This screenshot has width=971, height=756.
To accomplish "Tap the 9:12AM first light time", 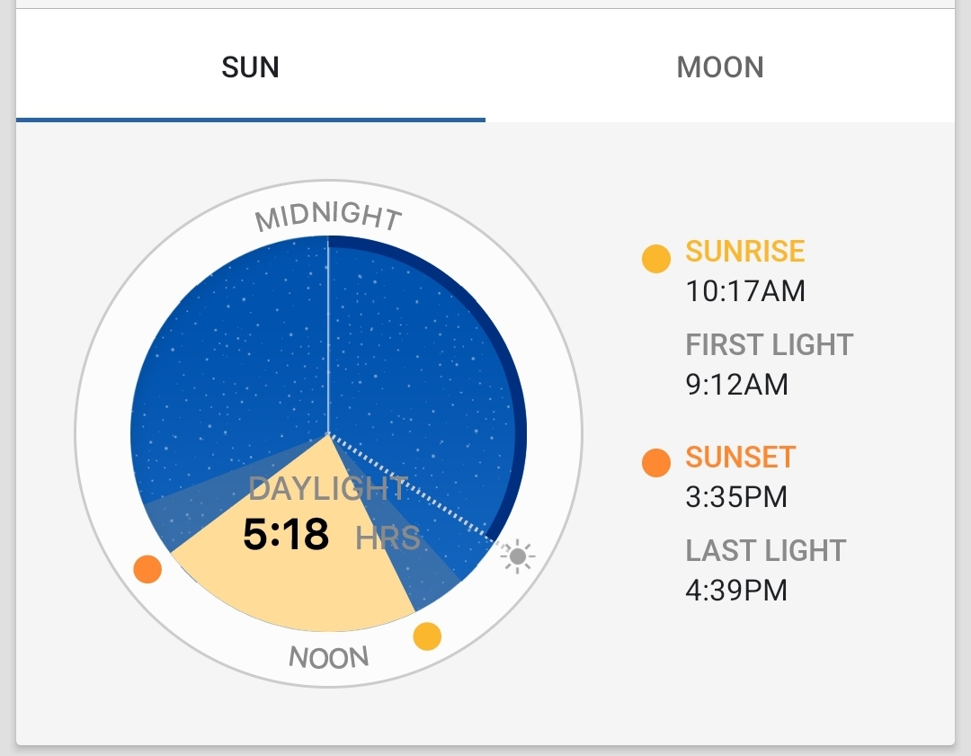I will (736, 385).
